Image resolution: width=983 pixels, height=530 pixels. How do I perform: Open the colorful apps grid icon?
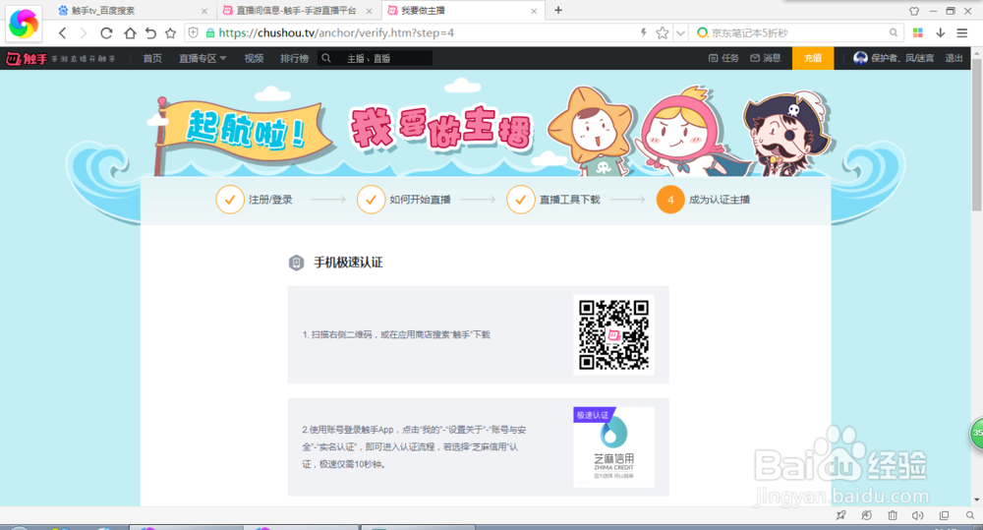tap(918, 32)
